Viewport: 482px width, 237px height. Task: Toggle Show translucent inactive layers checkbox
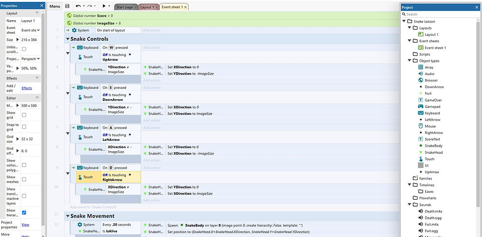pos(24,196)
